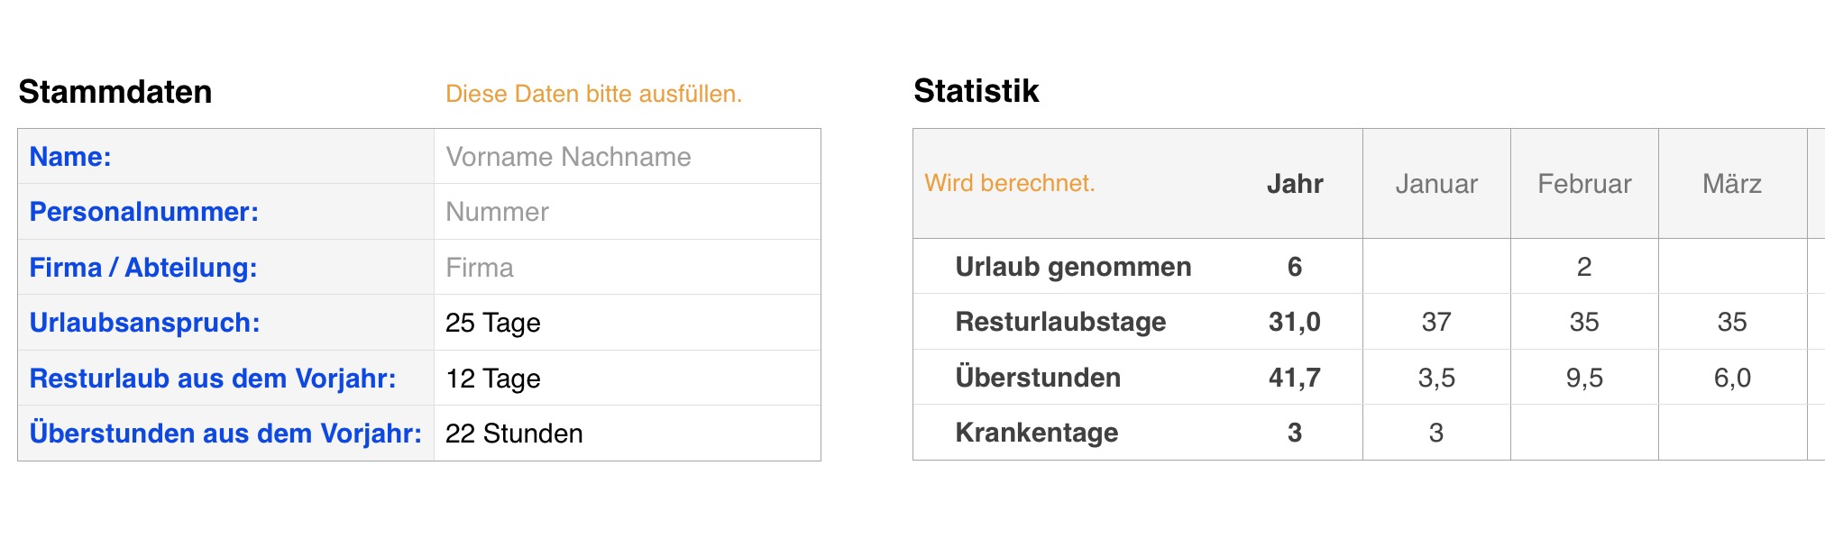Click the 'Stammdaten' table title
The width and height of the screenshot is (1825, 557).
point(115,92)
